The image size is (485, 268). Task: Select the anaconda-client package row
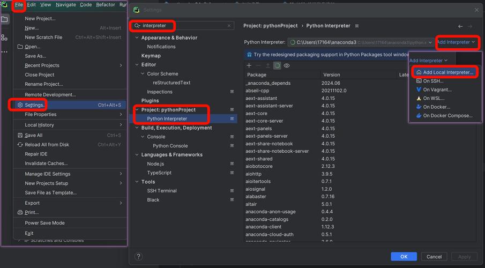click(x=359, y=227)
